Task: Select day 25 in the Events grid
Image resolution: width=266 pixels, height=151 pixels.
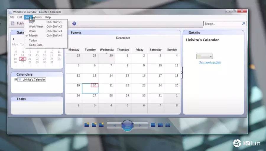Action: pyautogui.click(x=172, y=88)
